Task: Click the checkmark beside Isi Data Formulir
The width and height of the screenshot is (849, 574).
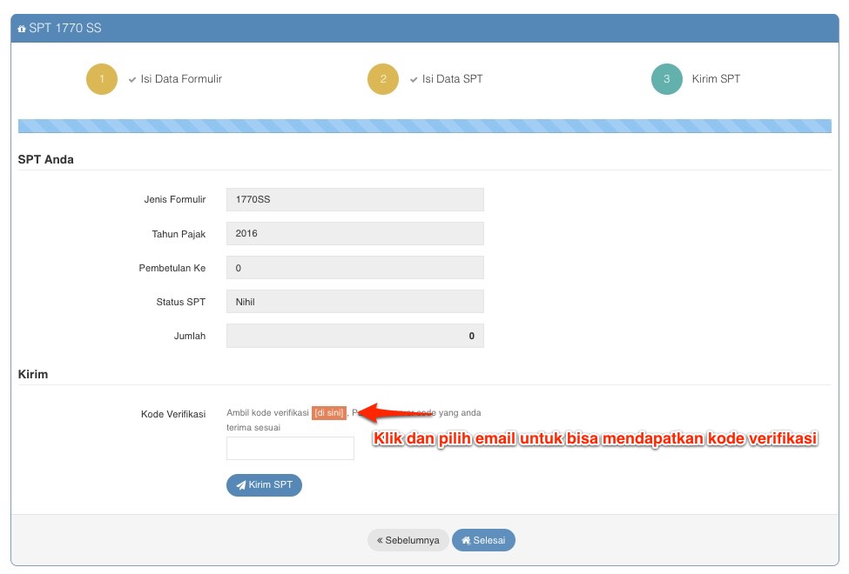Action: 131,78
